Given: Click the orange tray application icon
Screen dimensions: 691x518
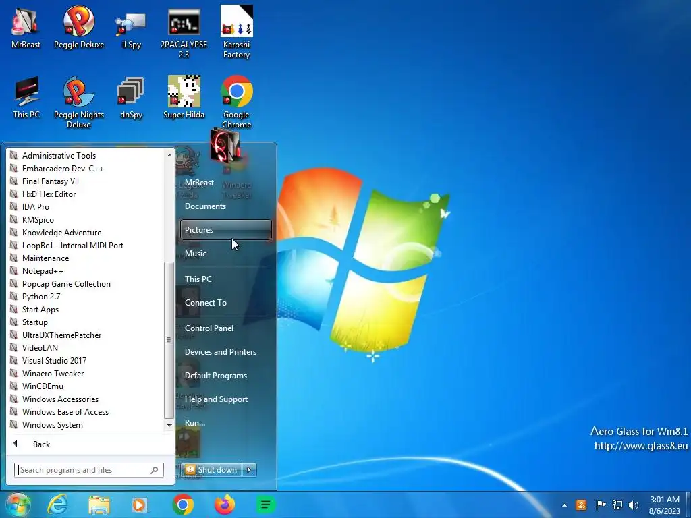Looking at the screenshot, I should click(x=581, y=505).
